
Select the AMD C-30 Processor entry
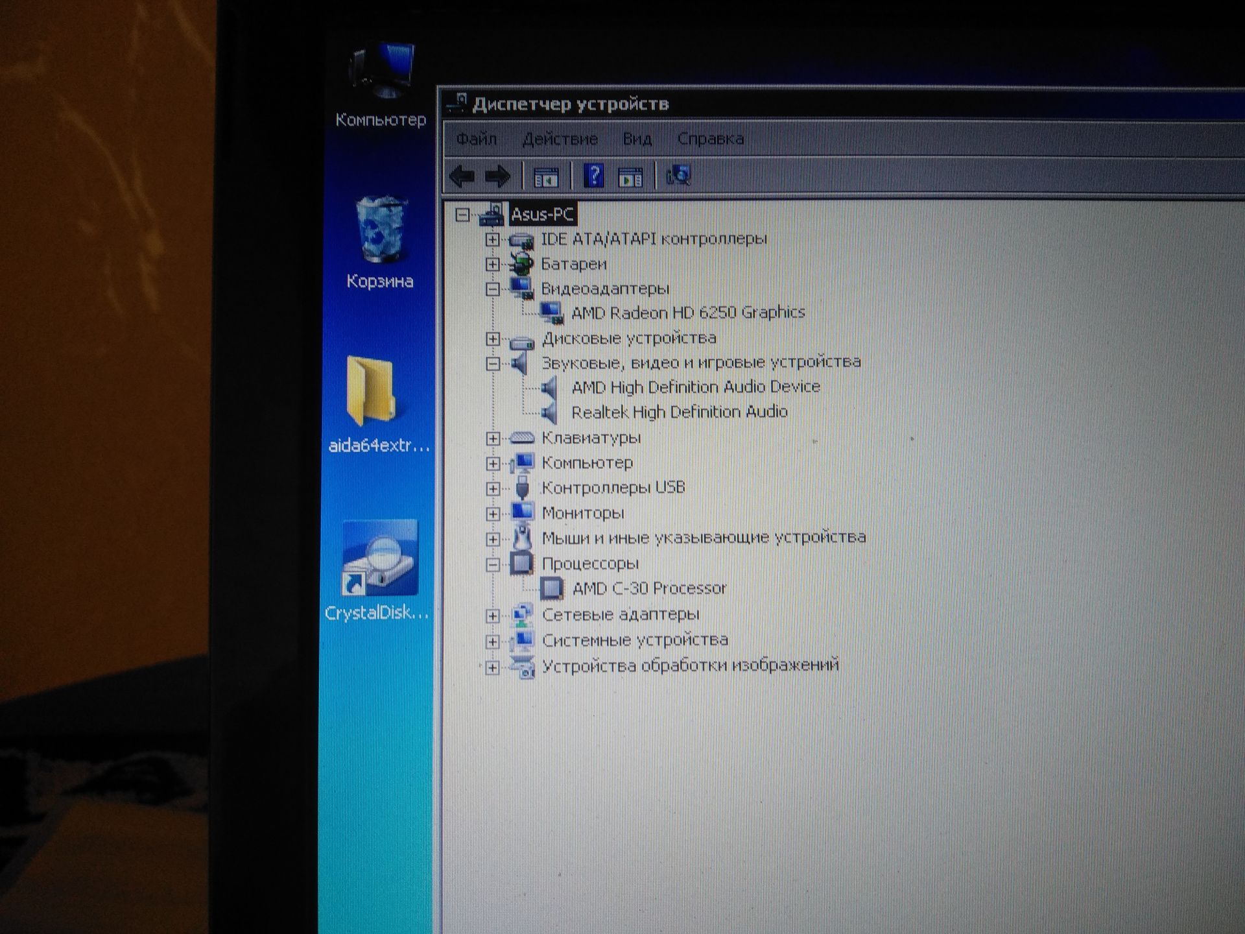[650, 588]
